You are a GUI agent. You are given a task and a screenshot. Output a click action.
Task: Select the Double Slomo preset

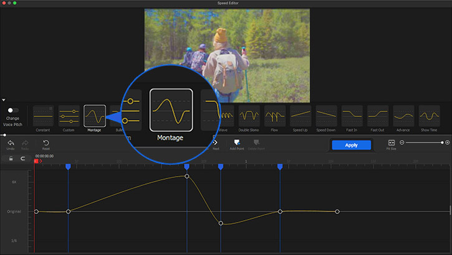[x=249, y=116]
